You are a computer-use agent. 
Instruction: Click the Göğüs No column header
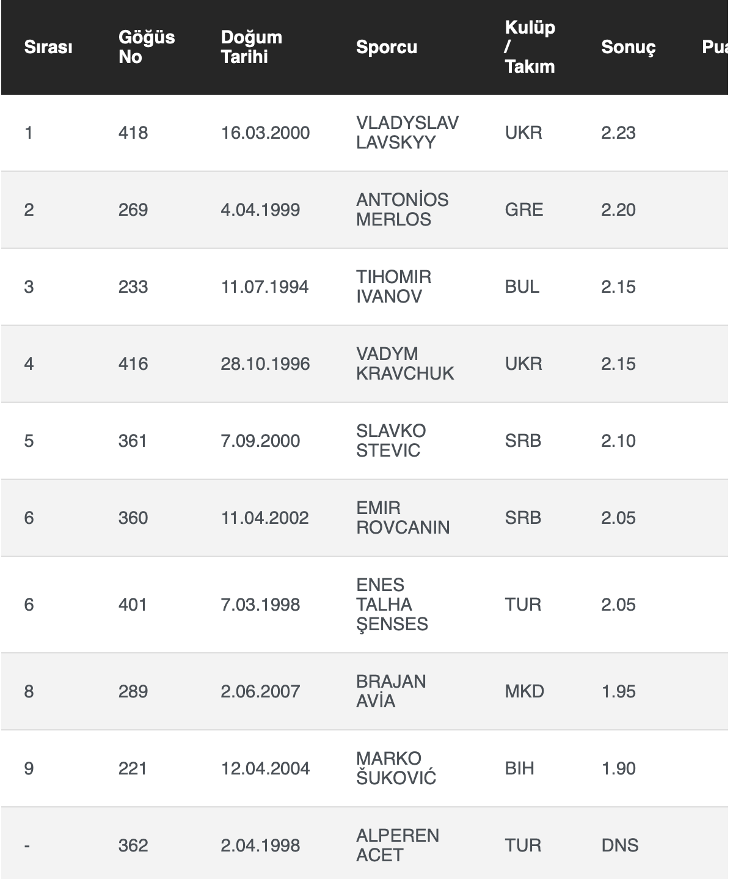(x=147, y=47)
